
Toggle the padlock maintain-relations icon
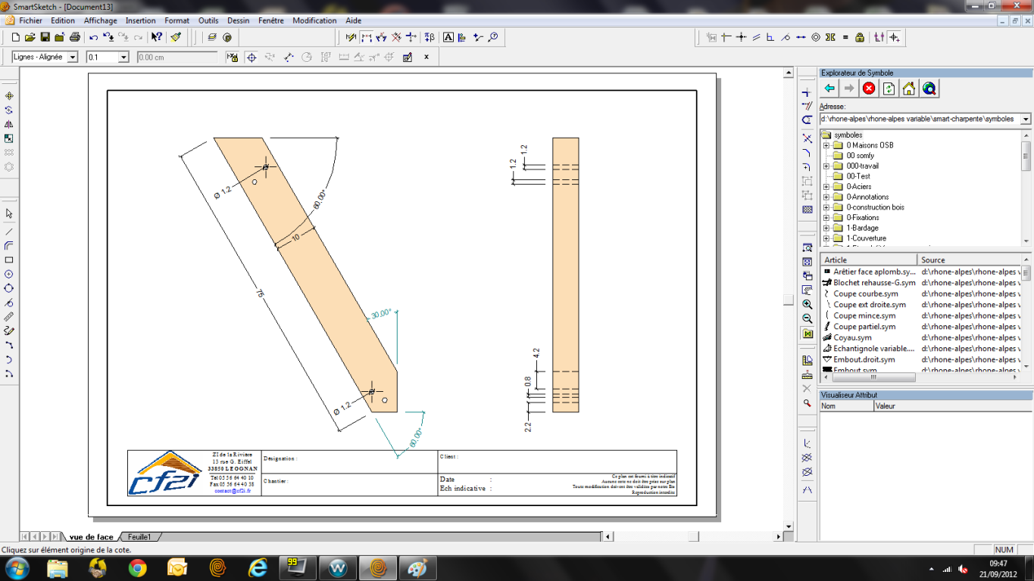tap(860, 37)
